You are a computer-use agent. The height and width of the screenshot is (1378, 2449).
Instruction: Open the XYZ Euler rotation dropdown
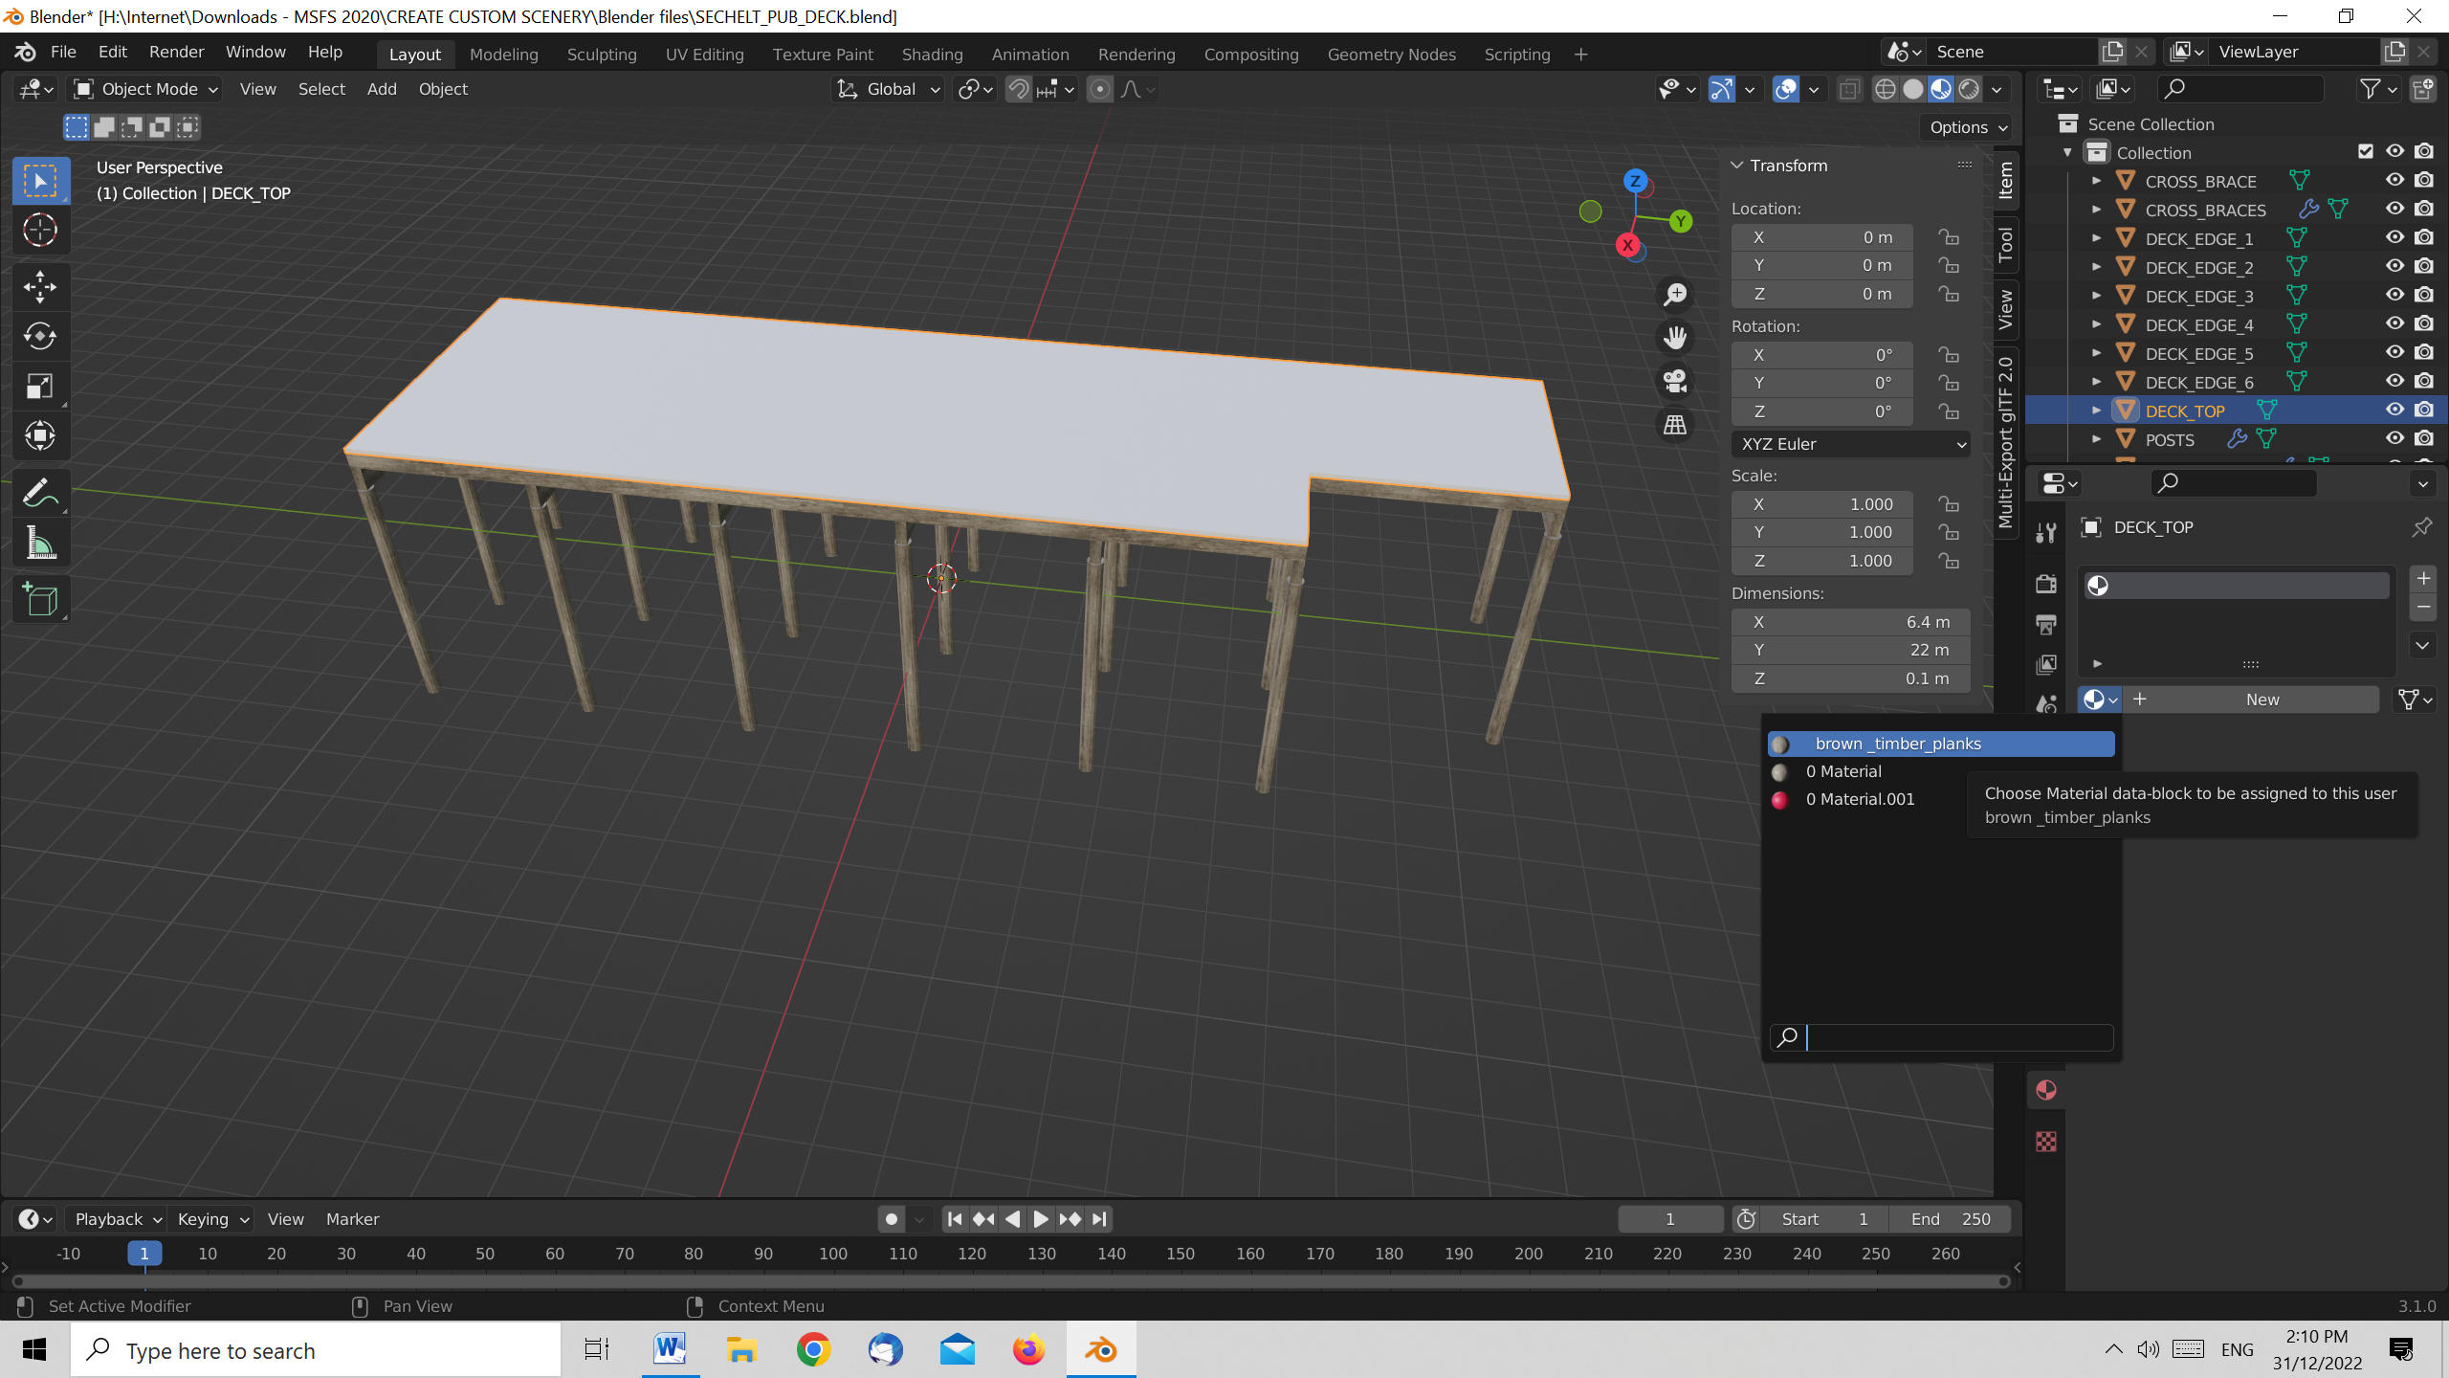tap(1848, 444)
